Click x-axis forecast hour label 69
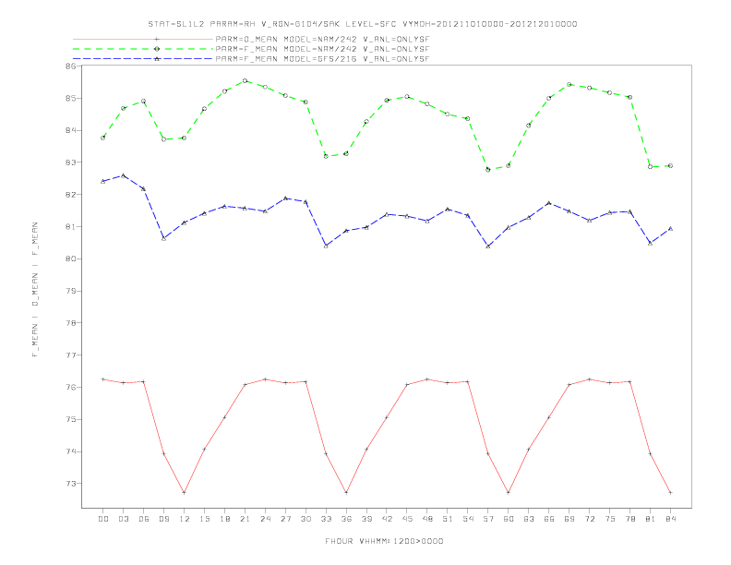 569,519
